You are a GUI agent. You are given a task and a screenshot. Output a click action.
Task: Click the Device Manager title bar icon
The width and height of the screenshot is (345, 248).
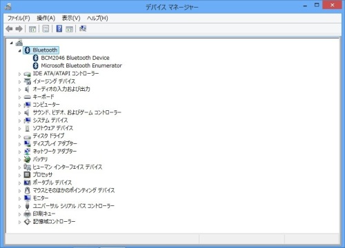coord(8,6)
